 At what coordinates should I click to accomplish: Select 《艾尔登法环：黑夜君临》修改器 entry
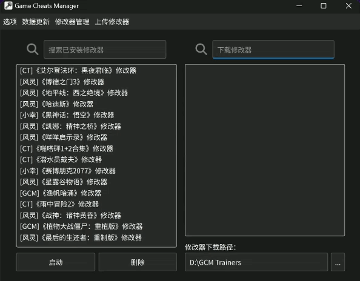pyautogui.click(x=96, y=71)
